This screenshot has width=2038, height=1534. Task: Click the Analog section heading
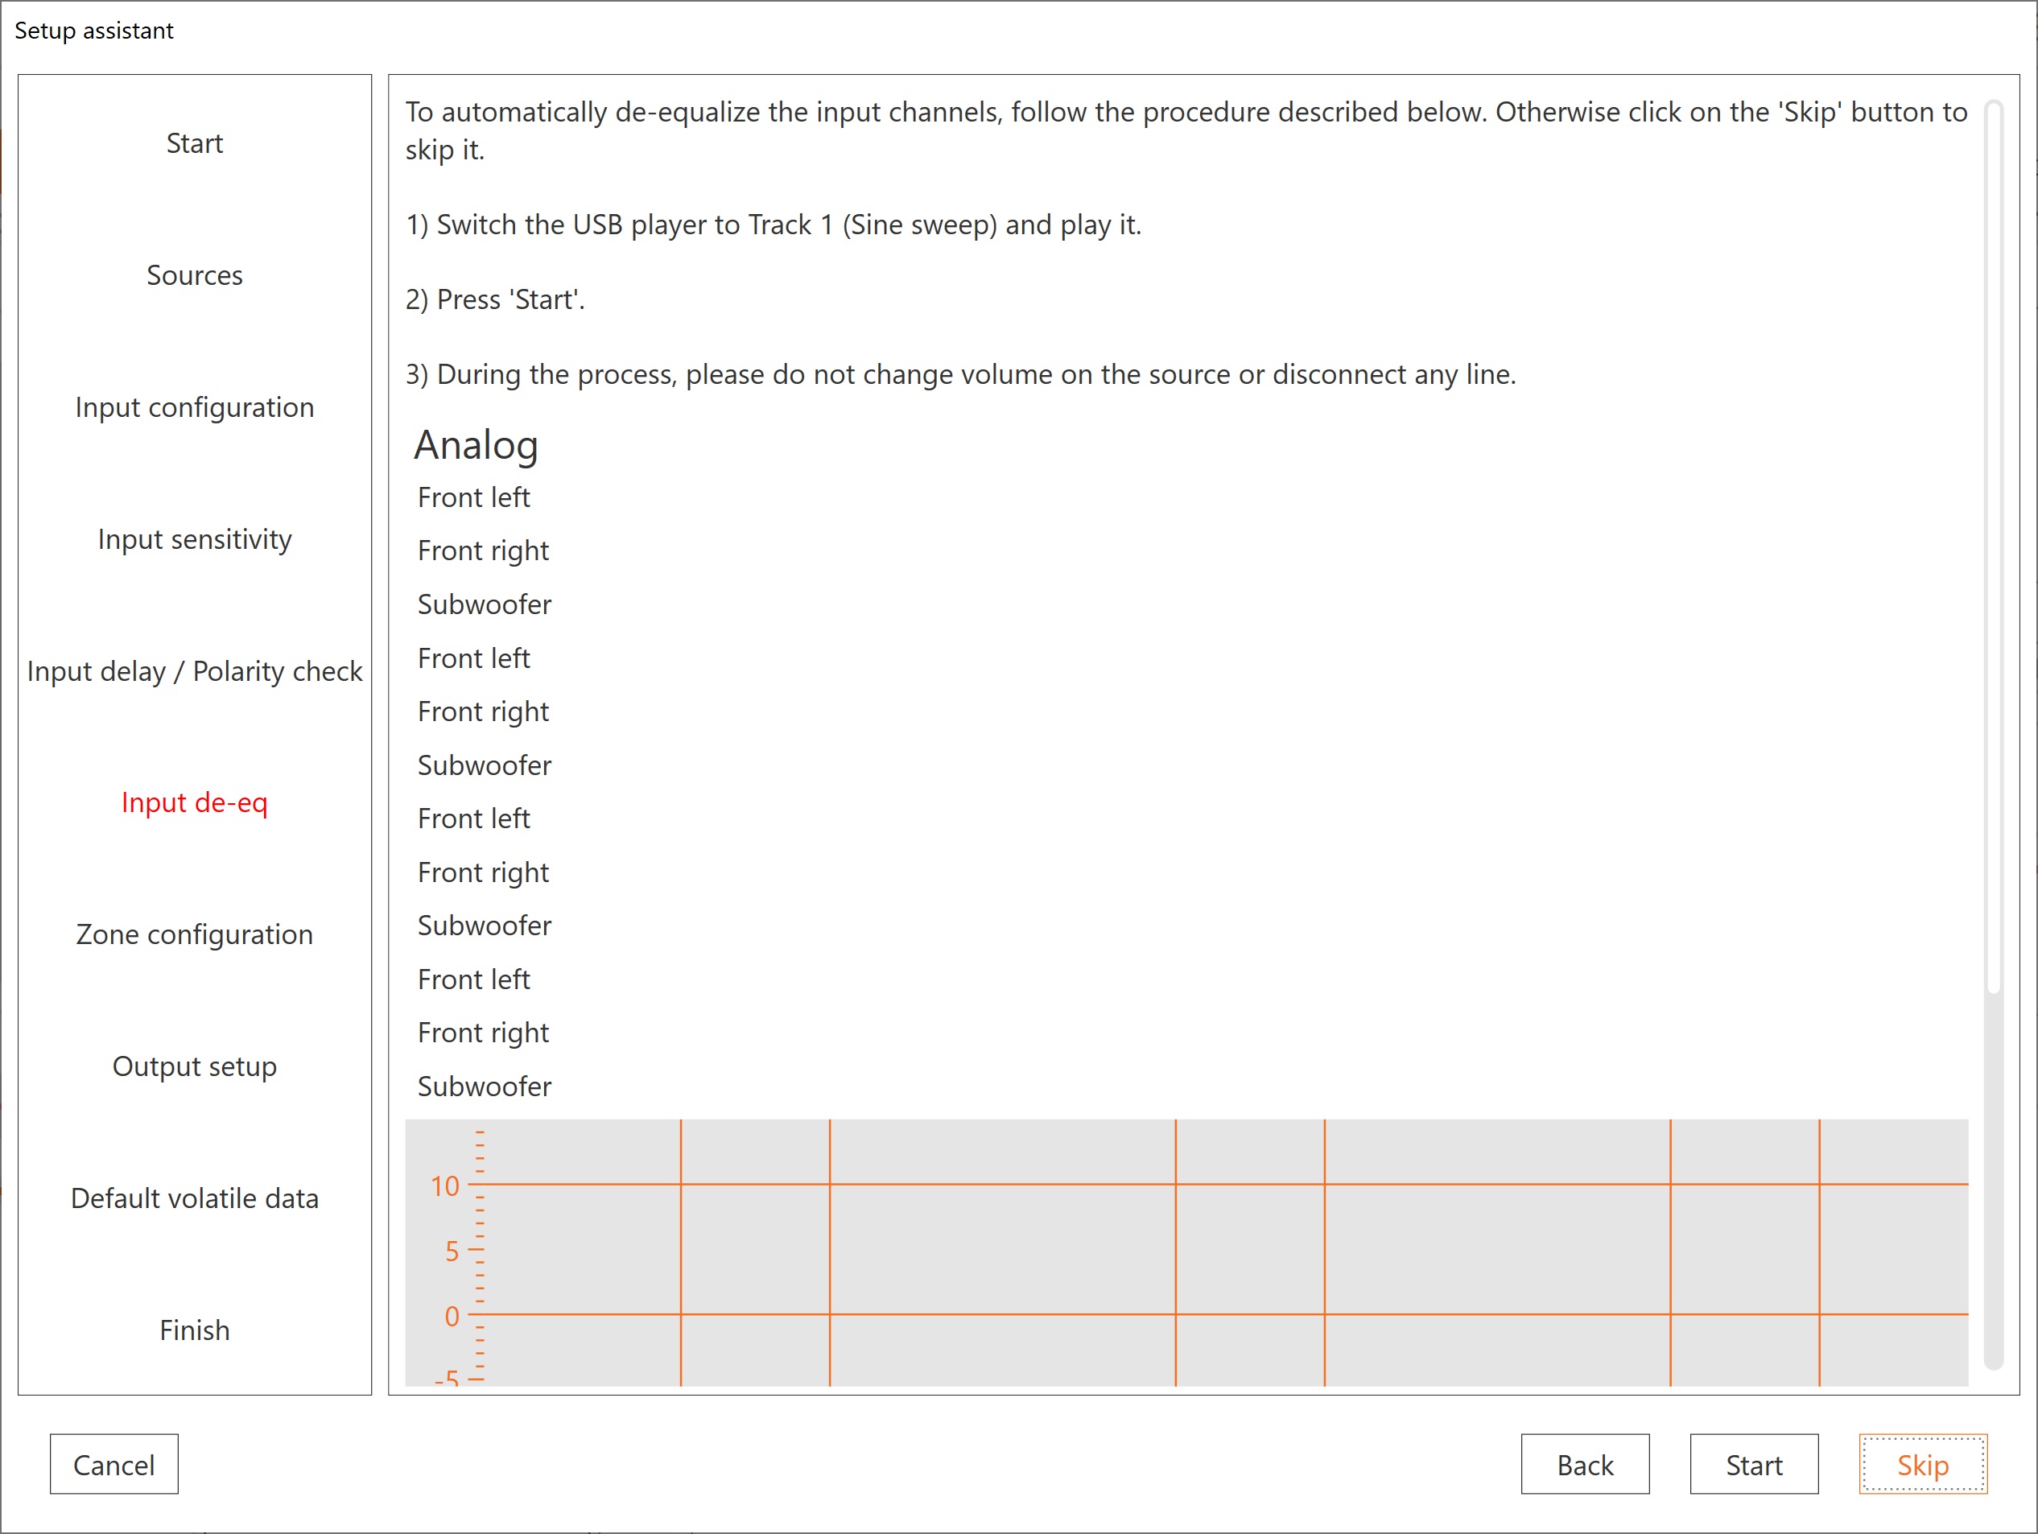[476, 445]
